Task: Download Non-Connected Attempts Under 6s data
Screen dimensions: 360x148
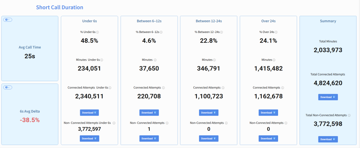Action: point(89,139)
